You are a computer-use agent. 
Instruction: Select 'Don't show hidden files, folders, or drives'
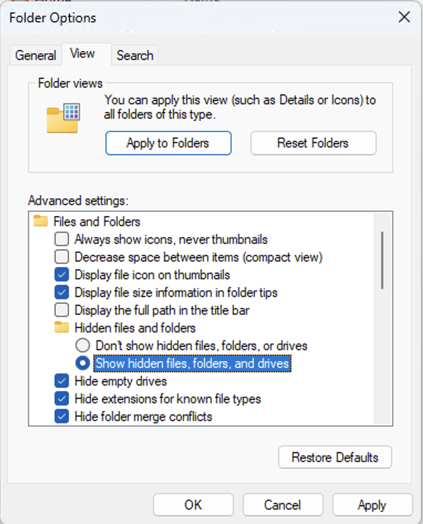[82, 345]
